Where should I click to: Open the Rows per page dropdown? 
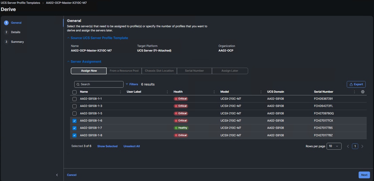[x=334, y=146]
